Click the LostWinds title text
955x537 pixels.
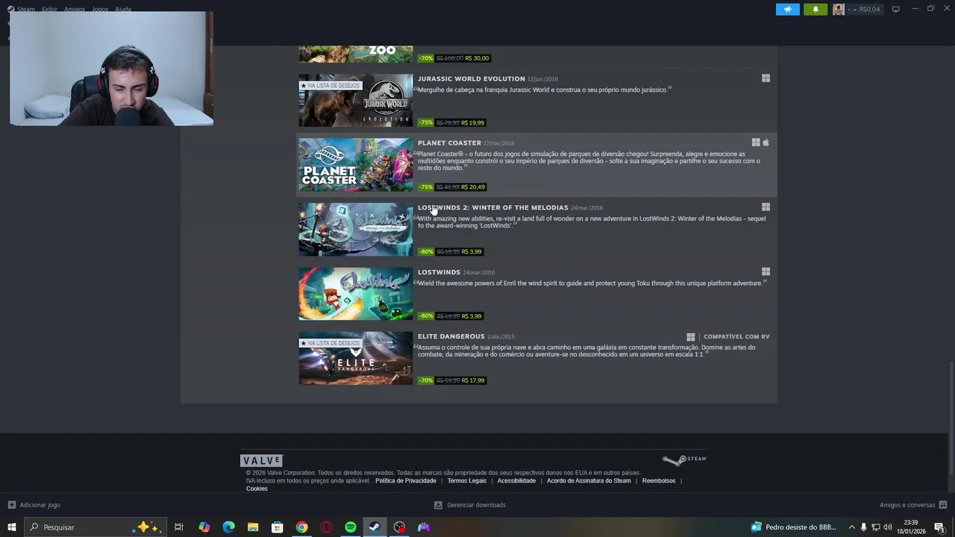click(x=439, y=272)
